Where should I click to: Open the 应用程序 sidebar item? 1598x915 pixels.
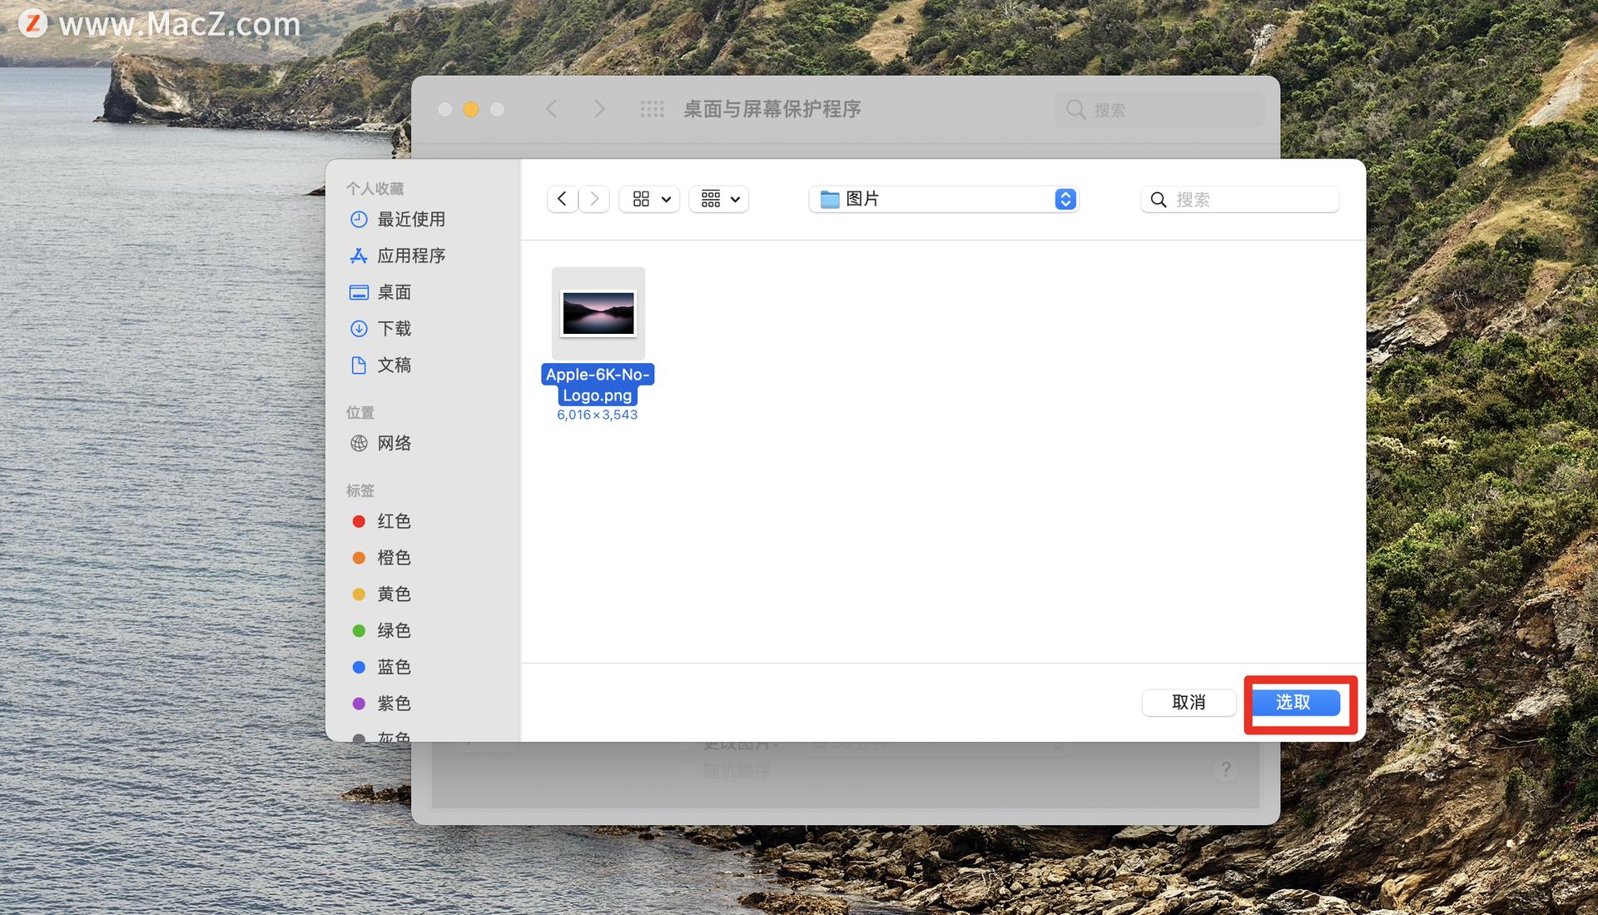pyautogui.click(x=412, y=256)
